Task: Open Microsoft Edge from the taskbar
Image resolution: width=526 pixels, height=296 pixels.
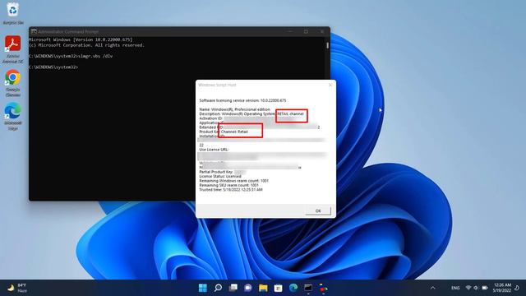Action: (293, 288)
